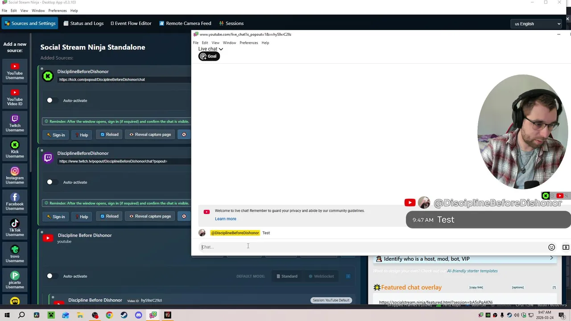Click the YouTube icon in overlay message

(x=410, y=203)
